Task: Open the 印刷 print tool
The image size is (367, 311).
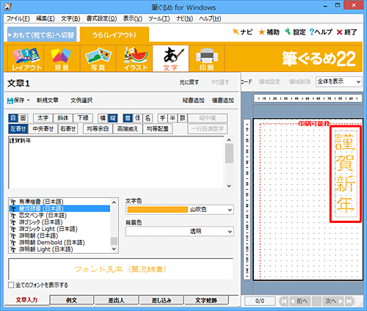Action: pos(207,59)
